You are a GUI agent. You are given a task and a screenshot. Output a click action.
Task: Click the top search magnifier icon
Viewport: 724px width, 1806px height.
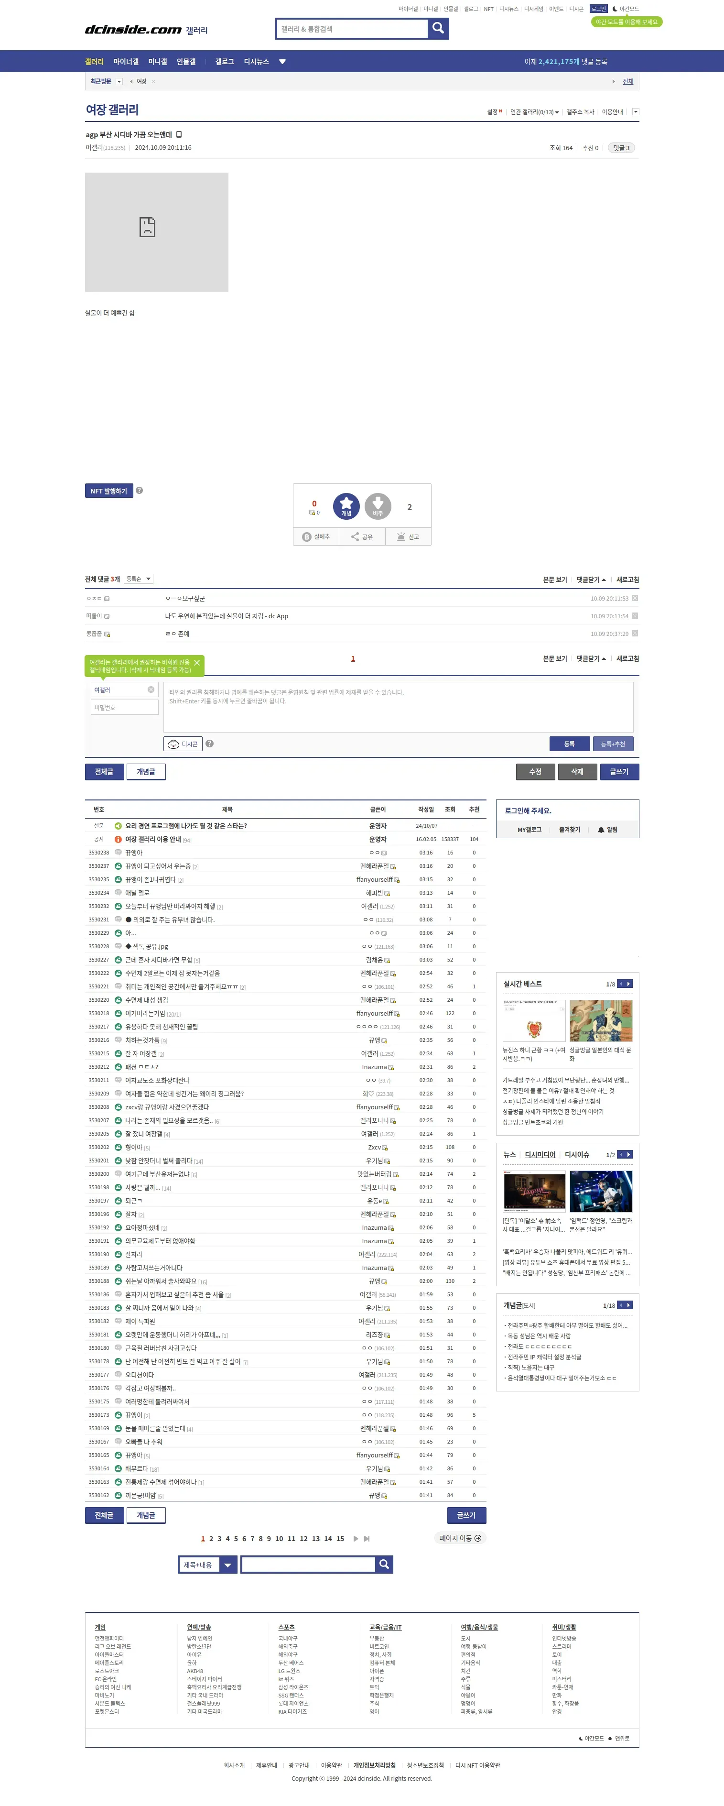[438, 28]
